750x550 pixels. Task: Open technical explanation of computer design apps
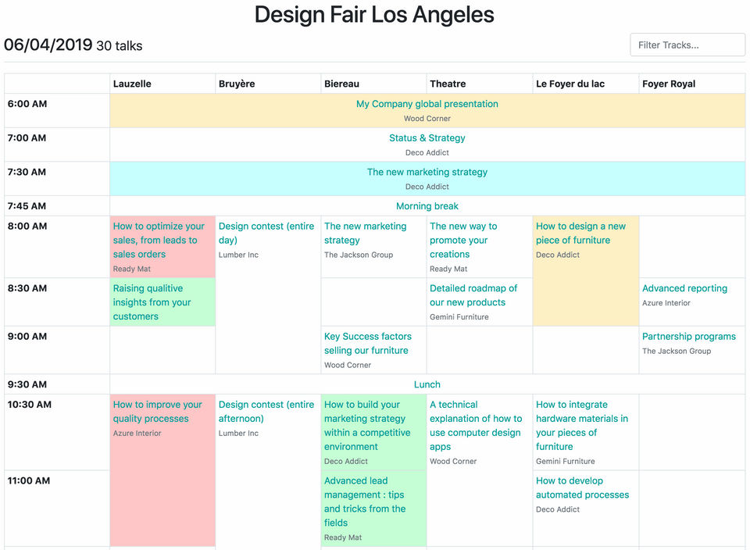(475, 426)
